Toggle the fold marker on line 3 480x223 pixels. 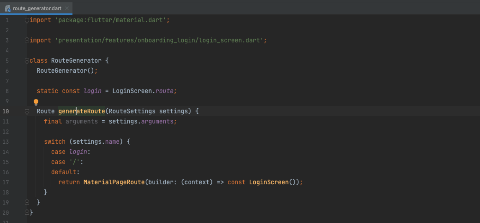(x=27, y=41)
